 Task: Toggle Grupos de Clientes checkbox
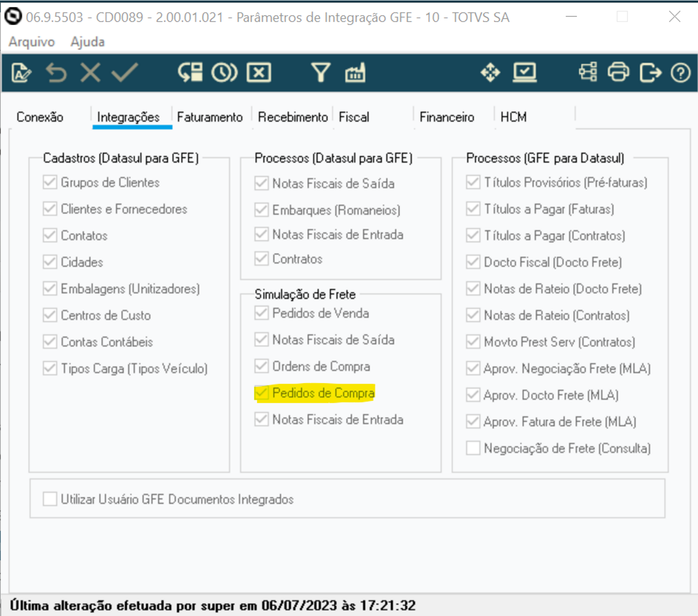[x=50, y=182]
